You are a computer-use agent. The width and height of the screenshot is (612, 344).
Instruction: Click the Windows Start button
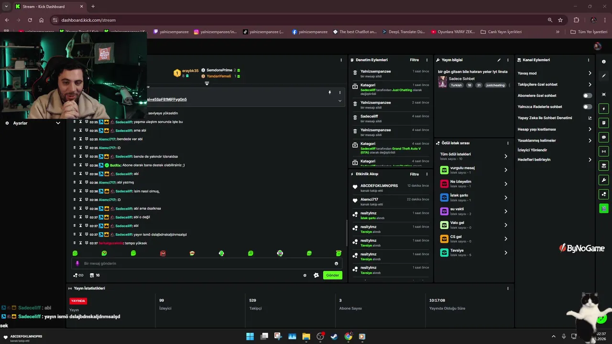[x=250, y=336]
